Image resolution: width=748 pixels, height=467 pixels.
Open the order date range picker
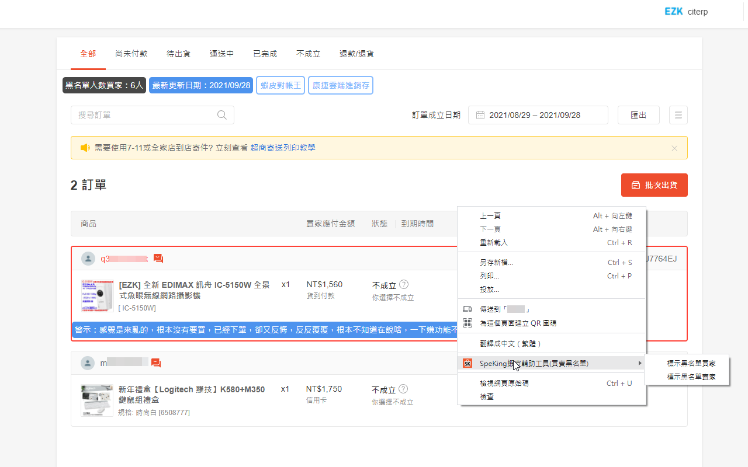[538, 115]
